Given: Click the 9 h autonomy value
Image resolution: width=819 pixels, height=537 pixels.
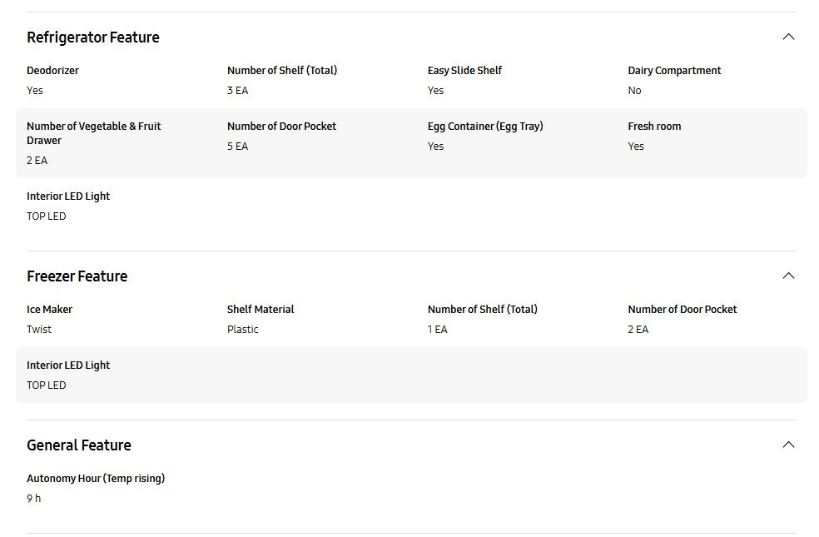Looking at the screenshot, I should [34, 499].
